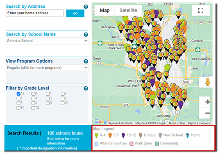The width and height of the screenshot is (218, 153).
Task: Check the grade 5 checkbox
Action: [x=48, y=99]
